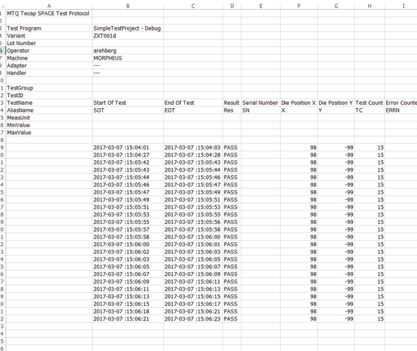Image resolution: width=417 pixels, height=351 pixels.
Task: Select the operator name cell 'arehberg'
Action: [x=106, y=51]
